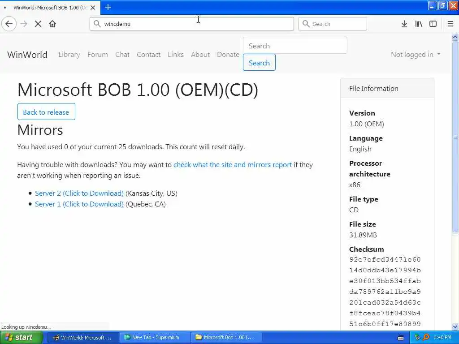Open a new tab with plus button
This screenshot has height=344, width=459.
pyautogui.click(x=108, y=7)
